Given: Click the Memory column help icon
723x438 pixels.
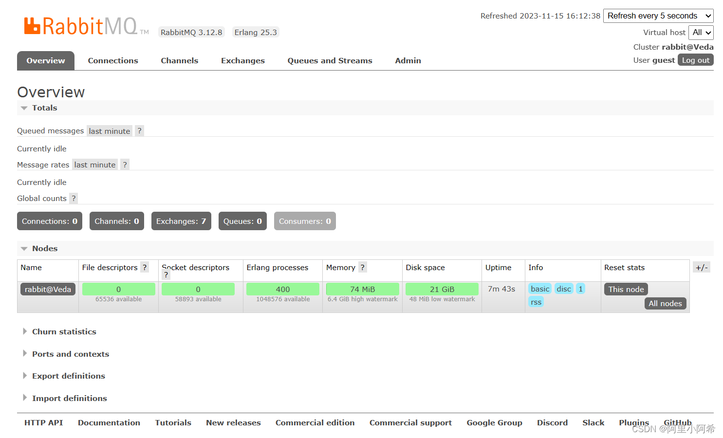Looking at the screenshot, I should pyautogui.click(x=362, y=267).
